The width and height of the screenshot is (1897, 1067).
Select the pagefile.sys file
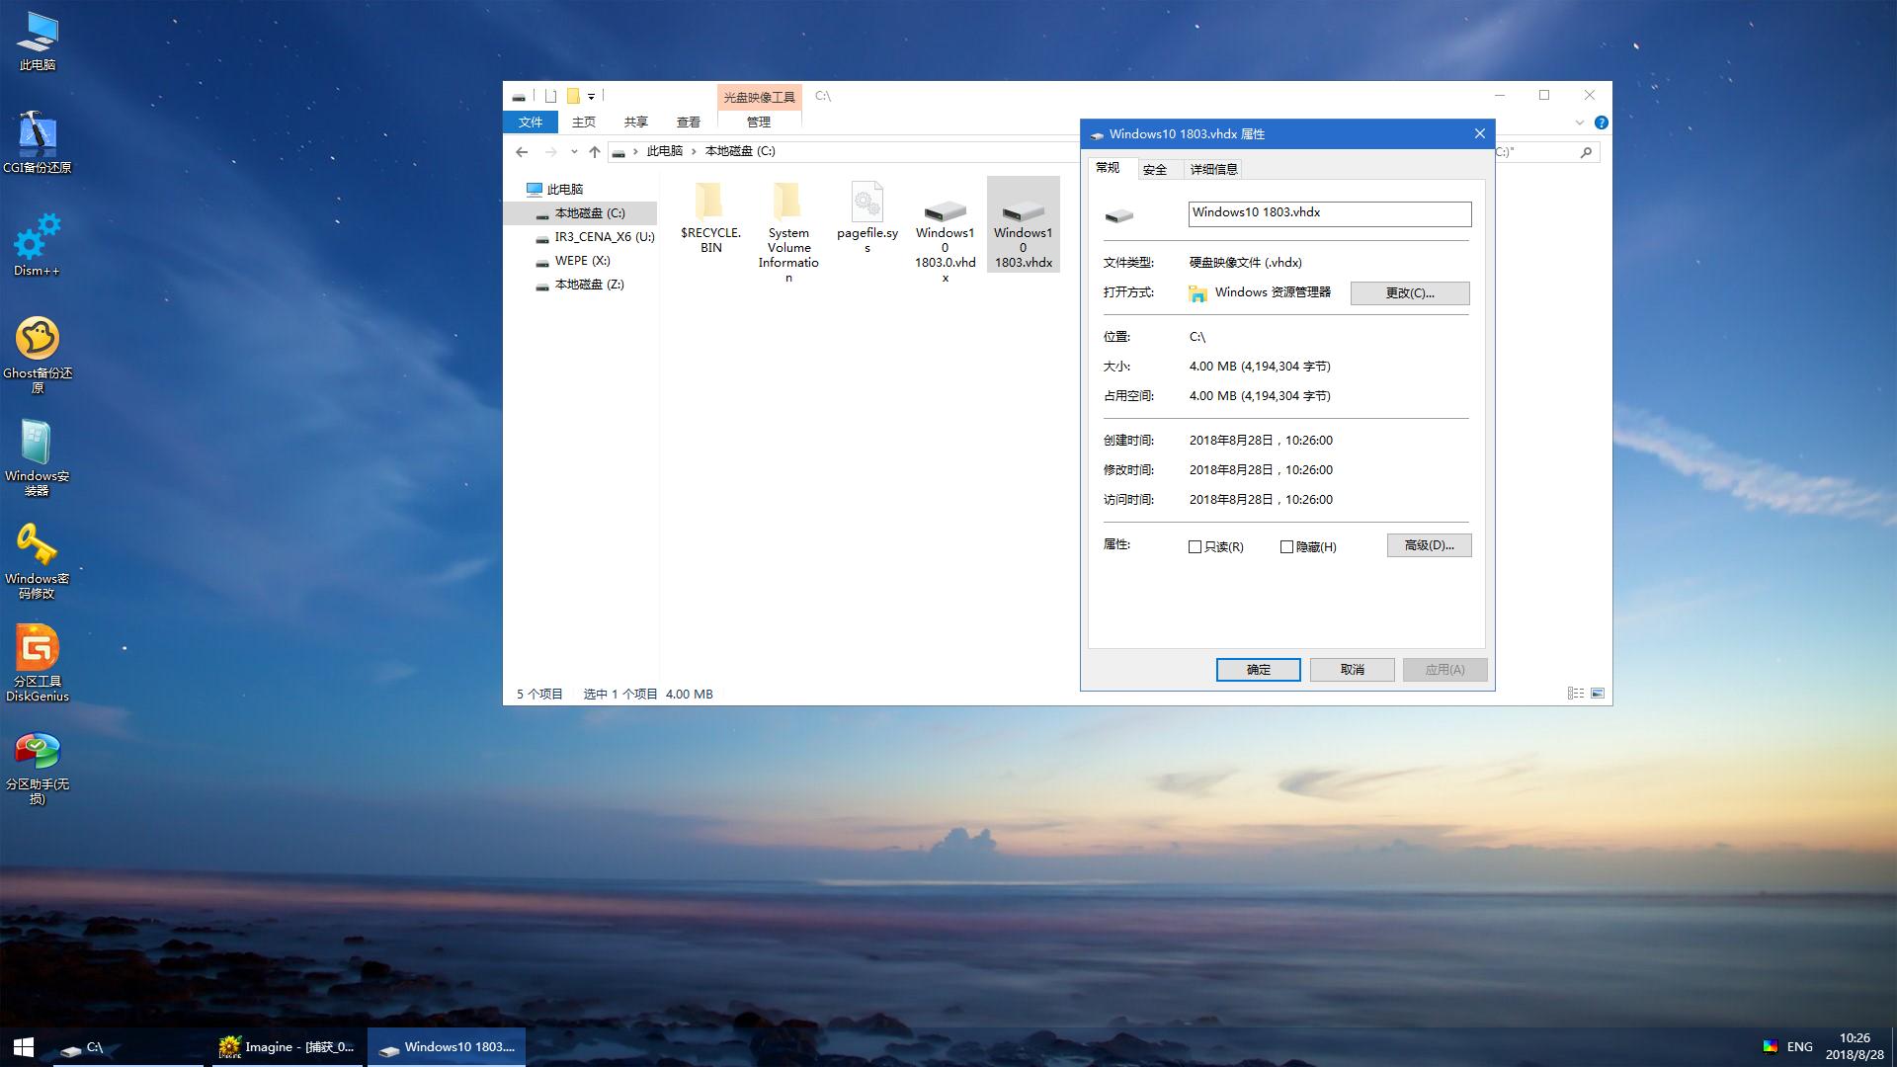(866, 217)
